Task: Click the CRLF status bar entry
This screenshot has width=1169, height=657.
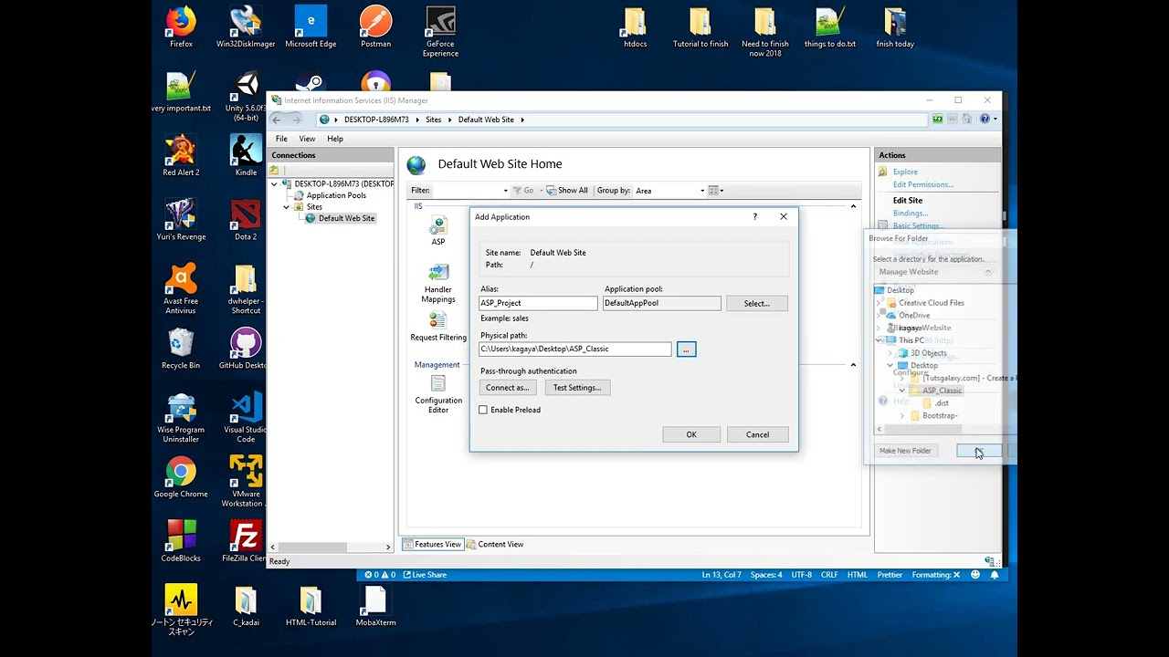Action: click(x=829, y=575)
